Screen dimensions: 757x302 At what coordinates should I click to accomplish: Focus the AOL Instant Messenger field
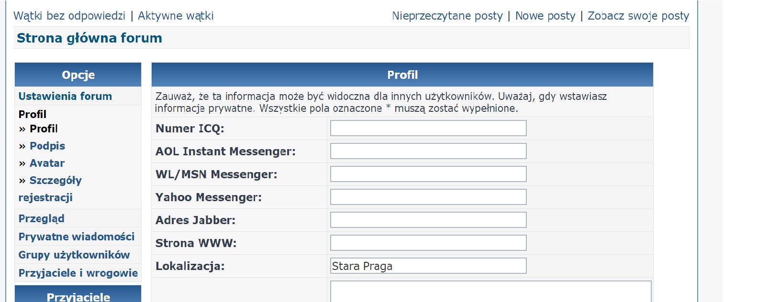point(428,151)
